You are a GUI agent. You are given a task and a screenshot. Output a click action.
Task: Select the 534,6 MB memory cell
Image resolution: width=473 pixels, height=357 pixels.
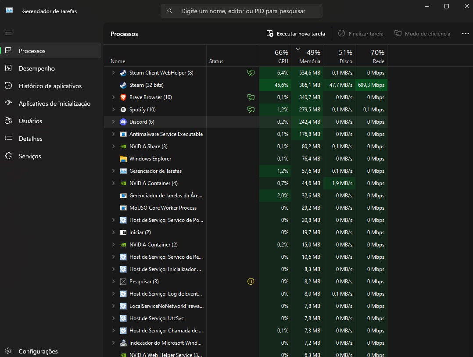coord(307,73)
